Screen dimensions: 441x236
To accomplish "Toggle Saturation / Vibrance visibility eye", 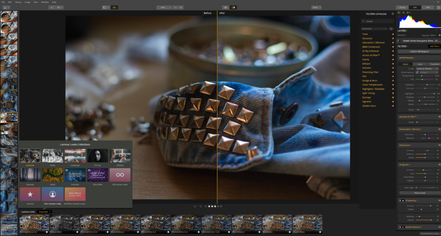I will pyautogui.click(x=439, y=129).
